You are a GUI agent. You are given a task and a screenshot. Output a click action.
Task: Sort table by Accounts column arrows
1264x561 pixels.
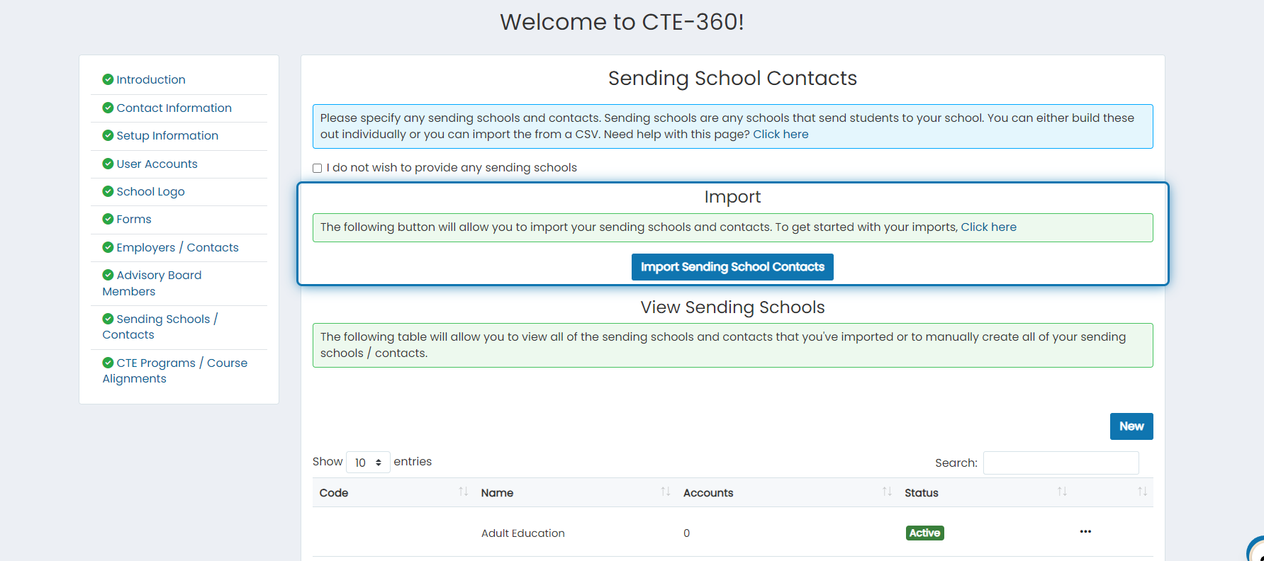click(887, 492)
